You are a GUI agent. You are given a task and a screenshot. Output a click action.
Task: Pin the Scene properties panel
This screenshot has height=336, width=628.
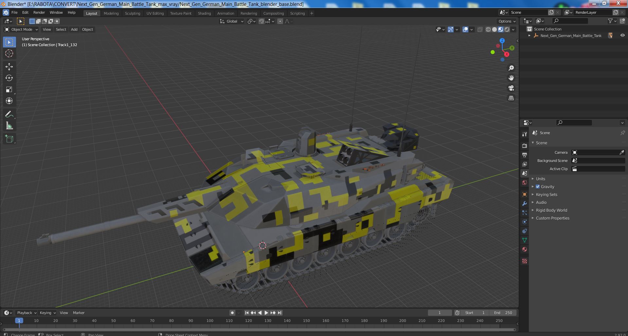(x=622, y=133)
